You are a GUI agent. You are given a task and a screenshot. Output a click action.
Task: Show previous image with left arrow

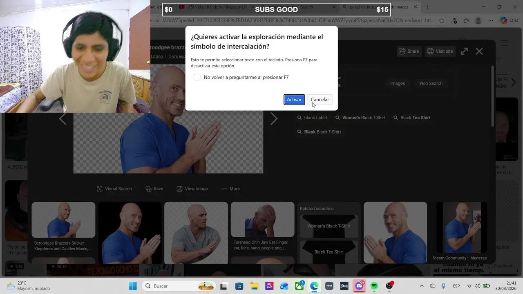click(x=63, y=119)
